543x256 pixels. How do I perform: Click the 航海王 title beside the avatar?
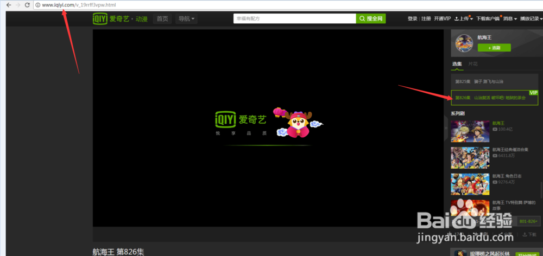pyautogui.click(x=484, y=37)
